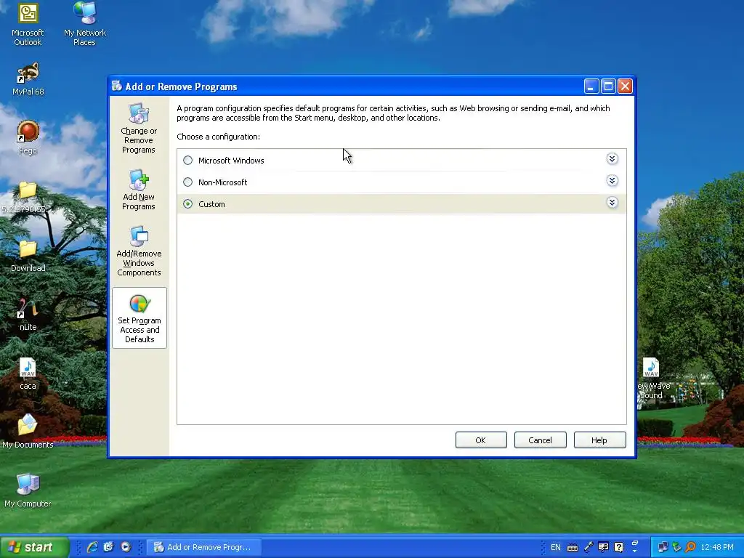Image resolution: width=744 pixels, height=558 pixels.
Task: Select the 5.2.3790.55 folder icon
Action: (x=26, y=197)
